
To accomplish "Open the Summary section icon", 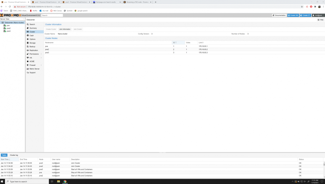I will click(28, 28).
